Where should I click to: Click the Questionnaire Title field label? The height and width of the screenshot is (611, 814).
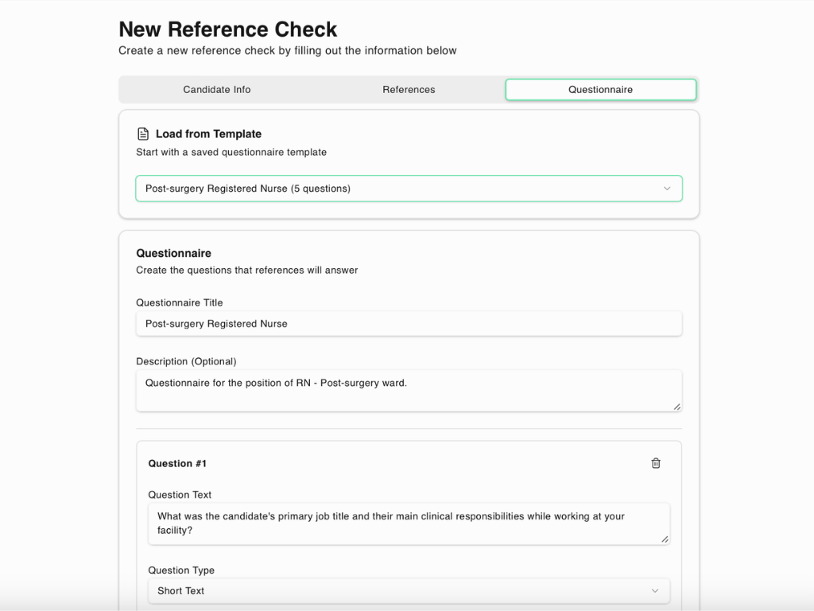180,302
